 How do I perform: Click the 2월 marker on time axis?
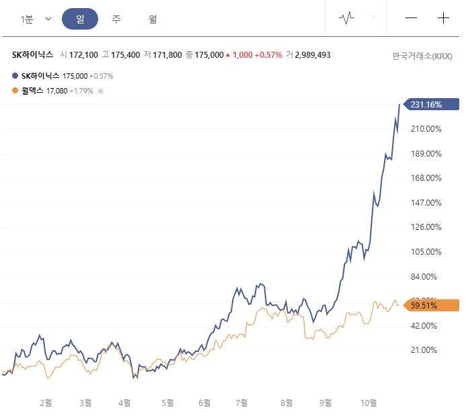46,403
